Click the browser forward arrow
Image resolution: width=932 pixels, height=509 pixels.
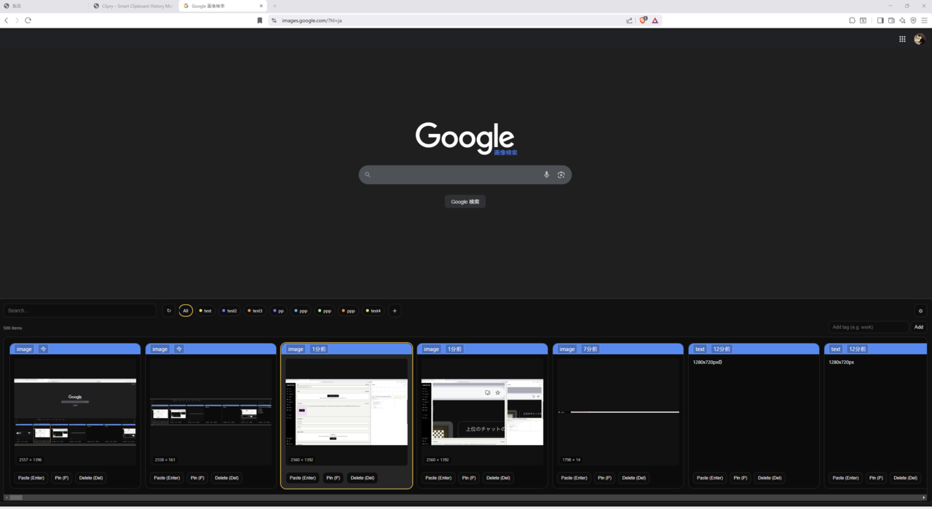pyautogui.click(x=17, y=20)
